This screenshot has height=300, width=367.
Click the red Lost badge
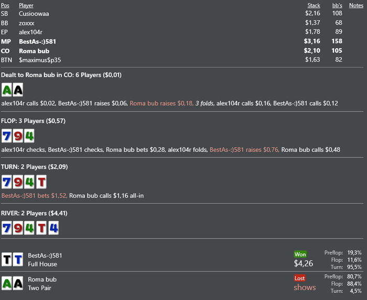(x=300, y=278)
